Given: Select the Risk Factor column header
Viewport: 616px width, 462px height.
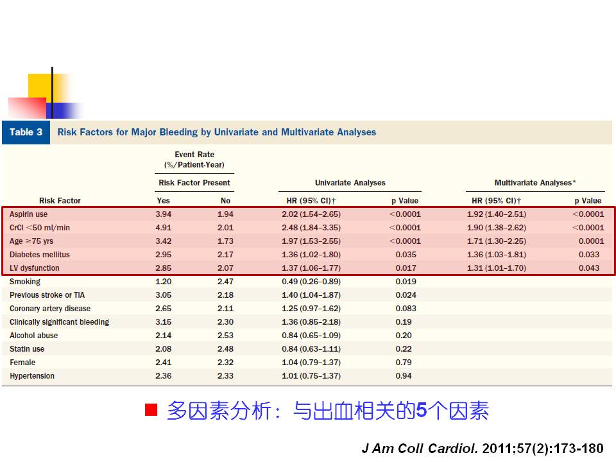Looking at the screenshot, I should pos(60,201).
